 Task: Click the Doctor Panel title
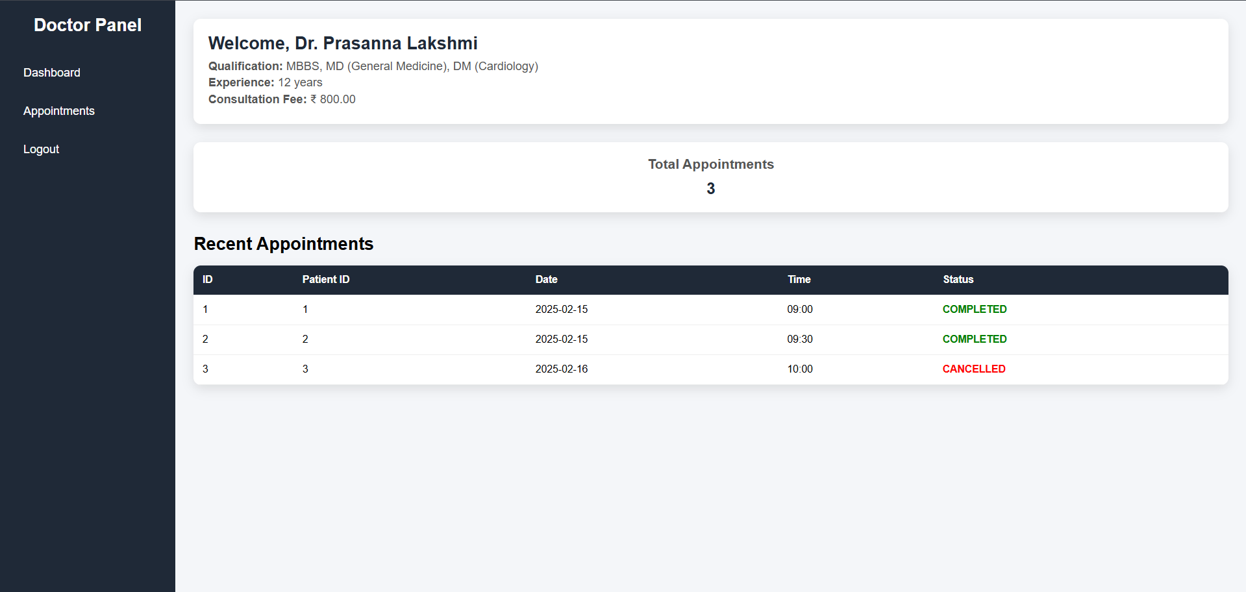(x=88, y=25)
